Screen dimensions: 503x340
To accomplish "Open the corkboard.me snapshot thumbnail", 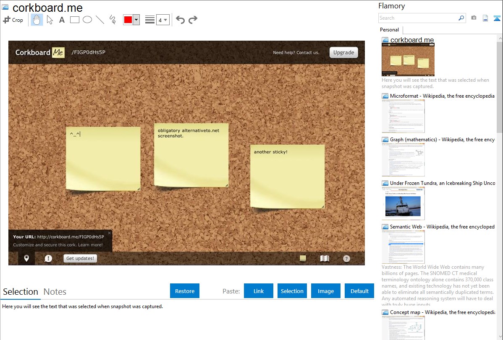I will click(408, 60).
